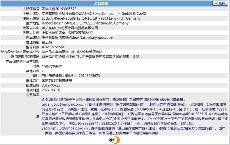
Task: Click the 注册证编号 label
Action: tap(31, 9)
